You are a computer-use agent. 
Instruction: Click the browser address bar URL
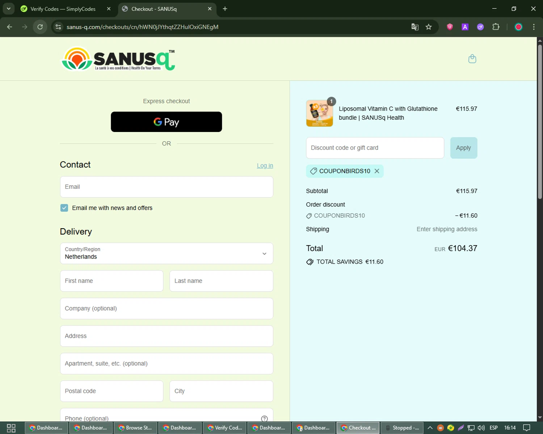pyautogui.click(x=142, y=27)
